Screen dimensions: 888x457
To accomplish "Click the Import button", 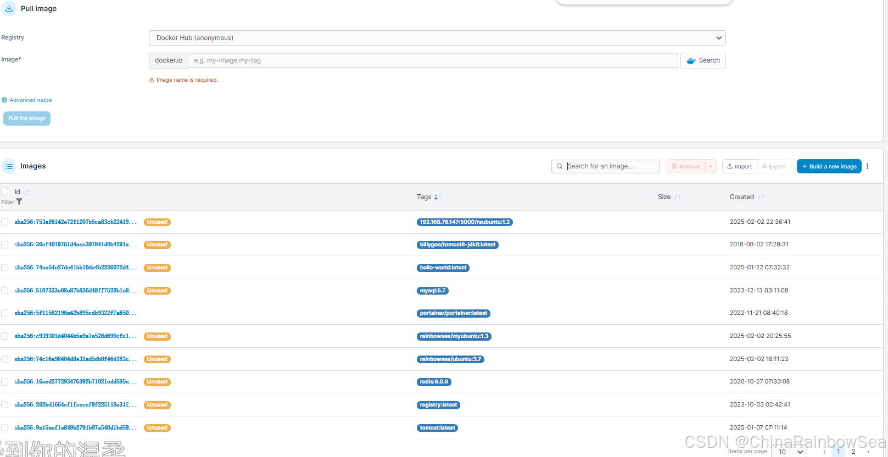I will [x=740, y=166].
